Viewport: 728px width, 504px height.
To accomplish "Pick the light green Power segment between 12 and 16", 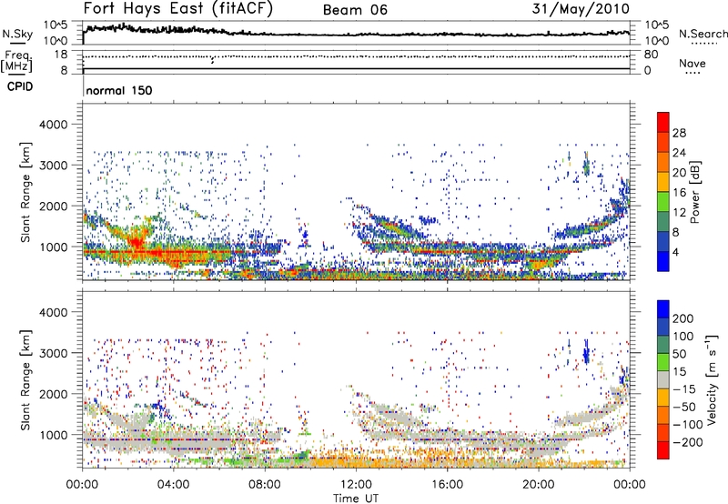I will pyautogui.click(x=663, y=202).
